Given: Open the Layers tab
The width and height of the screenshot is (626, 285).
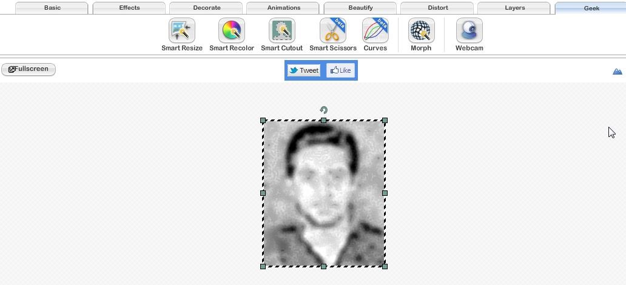Looking at the screenshot, I should point(514,8).
